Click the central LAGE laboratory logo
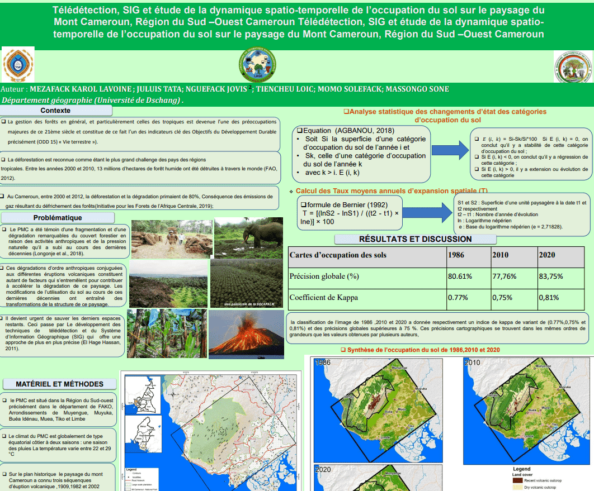 tap(257, 64)
